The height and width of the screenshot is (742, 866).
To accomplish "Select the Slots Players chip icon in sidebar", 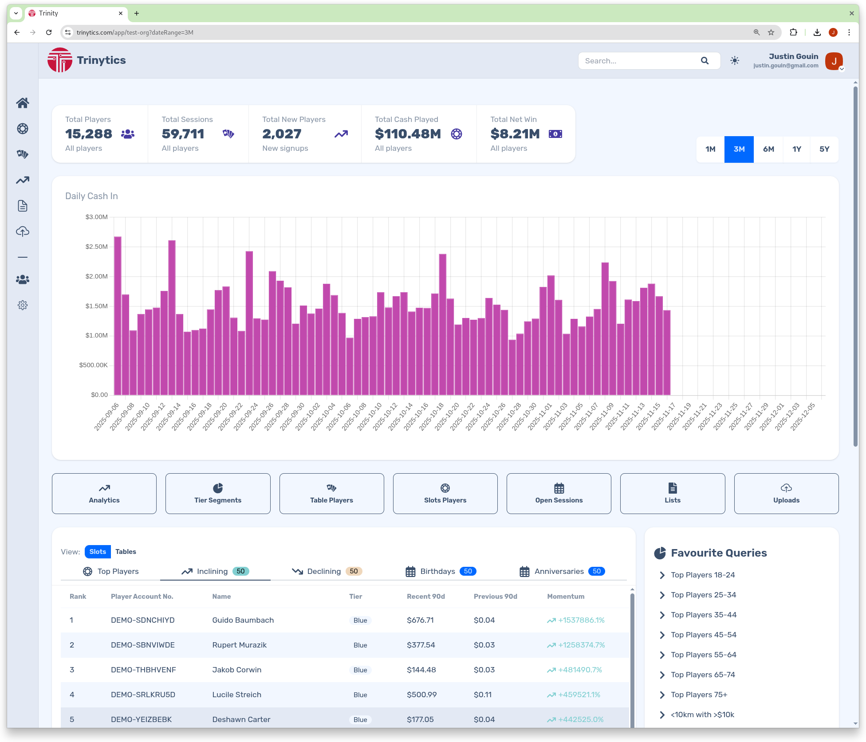I will pyautogui.click(x=23, y=129).
